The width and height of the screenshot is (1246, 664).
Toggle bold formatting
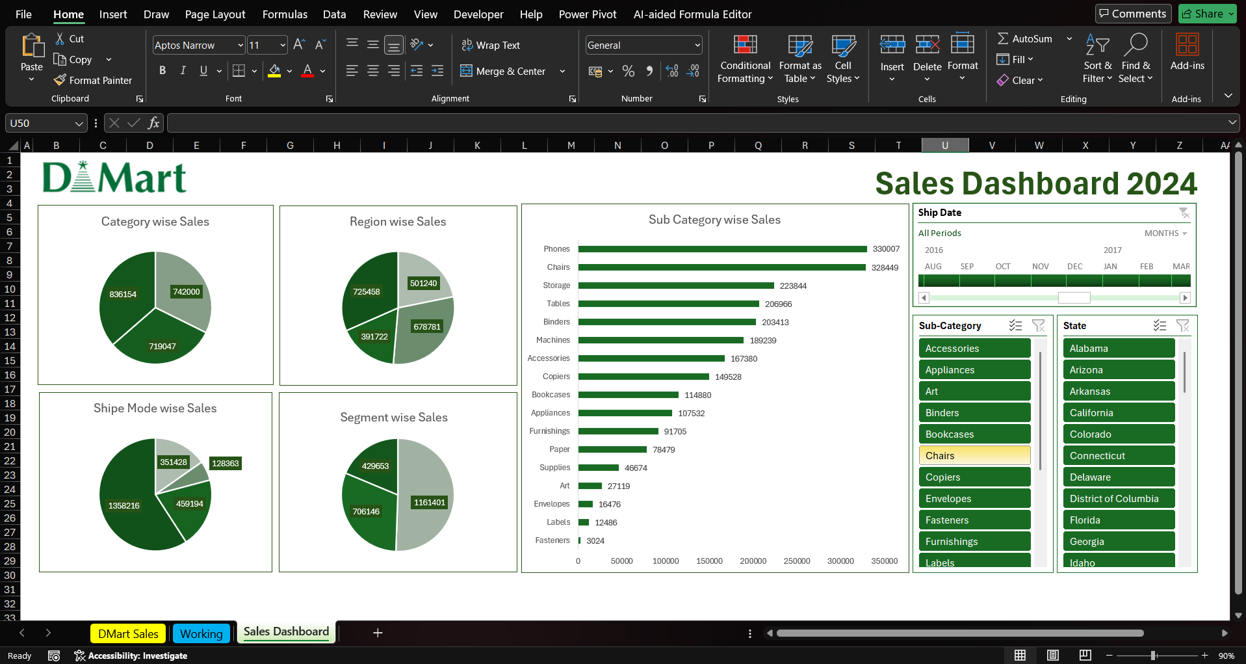point(162,71)
